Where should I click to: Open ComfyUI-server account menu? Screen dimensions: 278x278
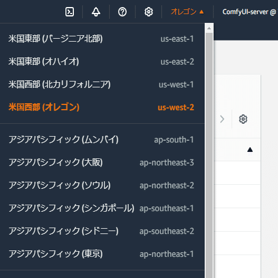point(250,12)
